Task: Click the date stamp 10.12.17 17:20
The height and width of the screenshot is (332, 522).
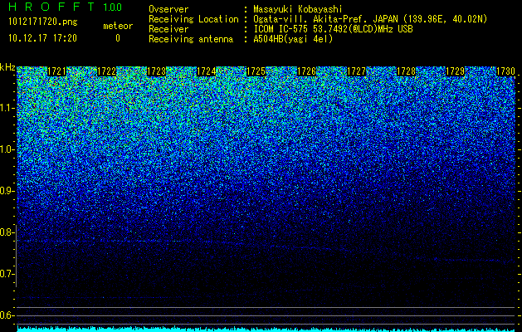Action: [x=42, y=38]
